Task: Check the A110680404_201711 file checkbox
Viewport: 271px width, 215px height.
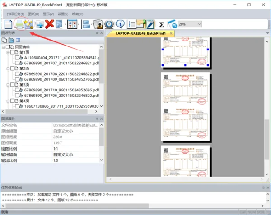Action: click(x=17, y=58)
